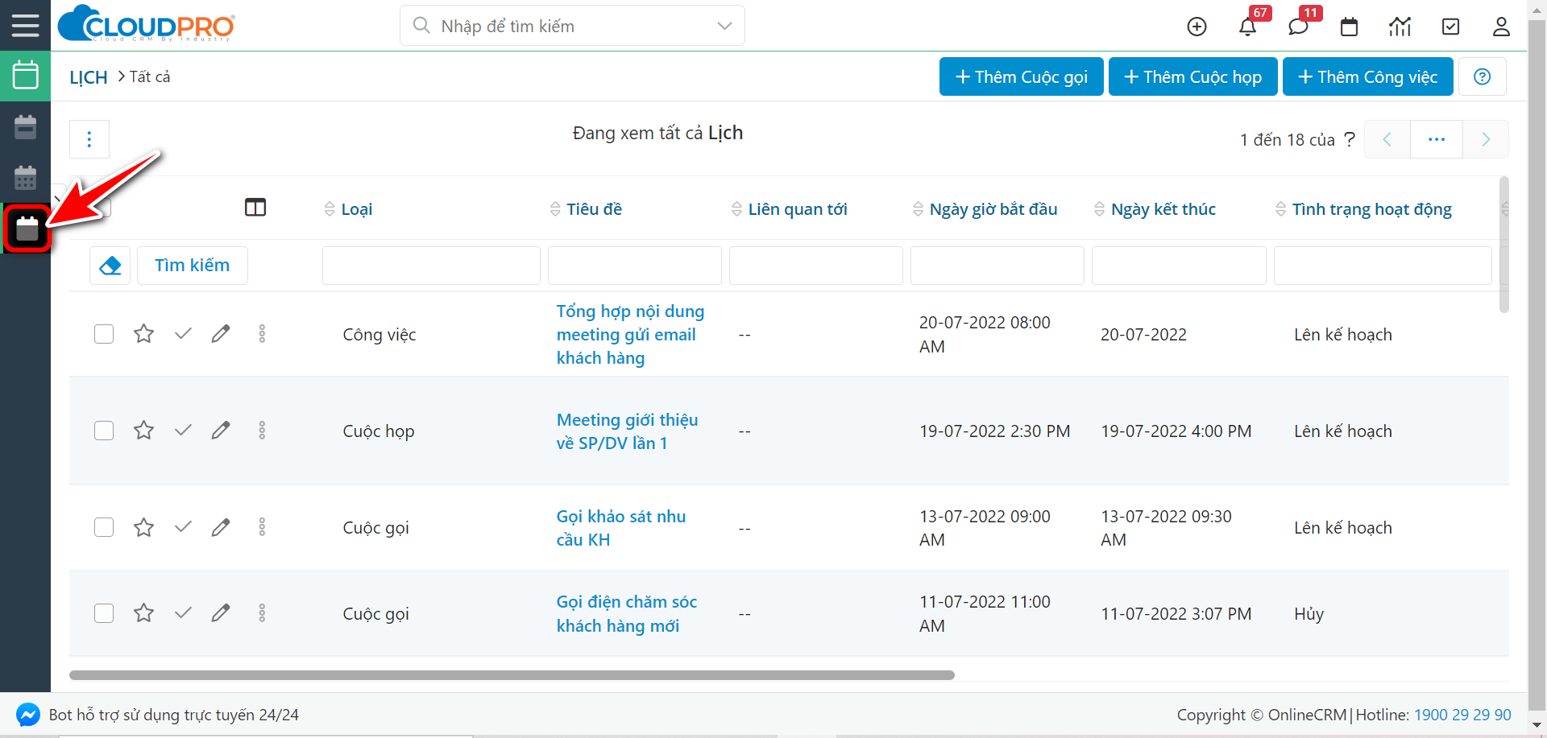Click the vertical table scrollbar

coord(1503,245)
